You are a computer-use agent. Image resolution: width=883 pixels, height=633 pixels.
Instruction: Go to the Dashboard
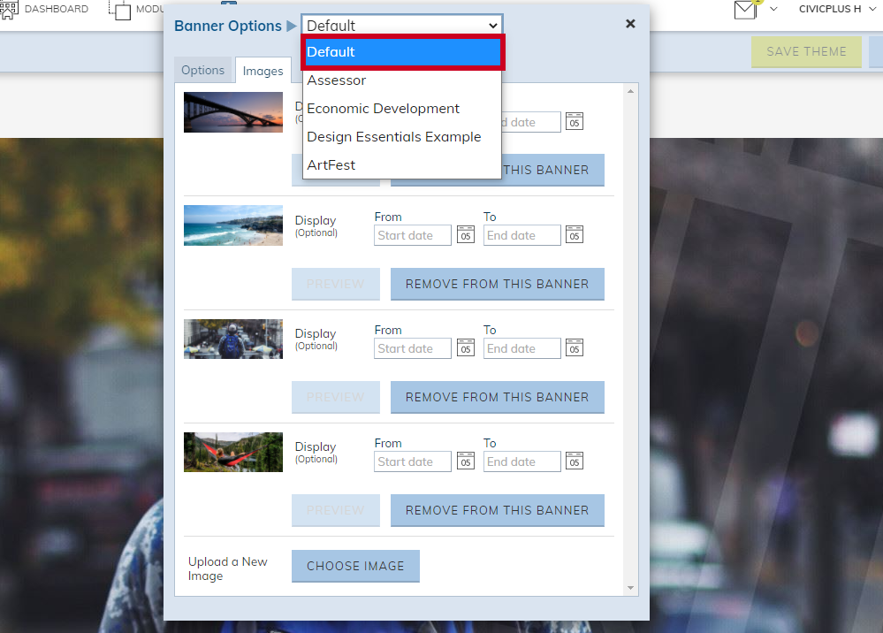tap(44, 9)
